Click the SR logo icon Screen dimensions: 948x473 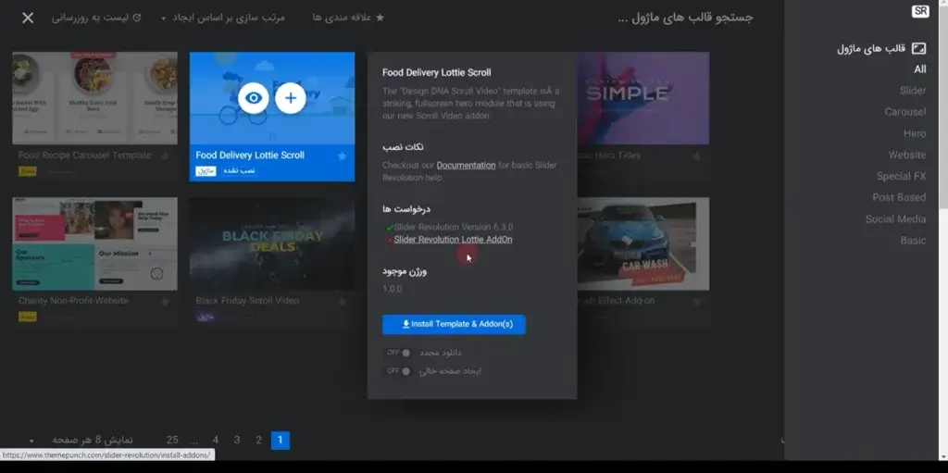[x=920, y=11]
